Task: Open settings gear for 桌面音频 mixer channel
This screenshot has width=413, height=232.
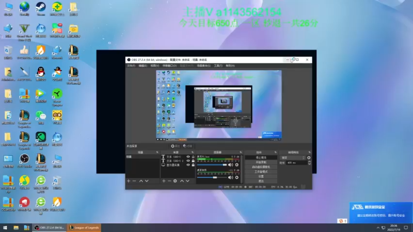Action: (237, 177)
